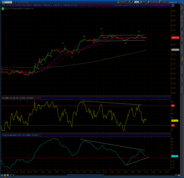Viewport: 184px width, 178px height.
Task: Click the red 80 box in the RSI header
Action: coord(39,98)
